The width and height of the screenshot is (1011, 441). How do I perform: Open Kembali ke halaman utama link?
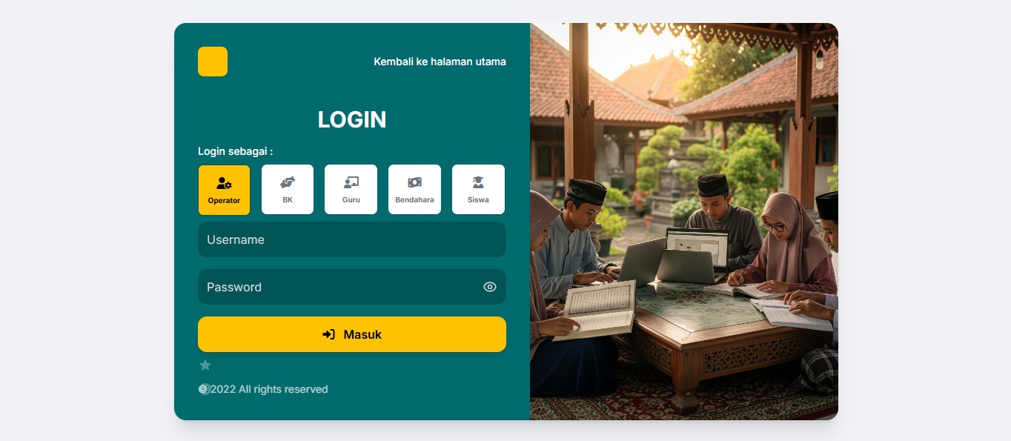coord(440,62)
